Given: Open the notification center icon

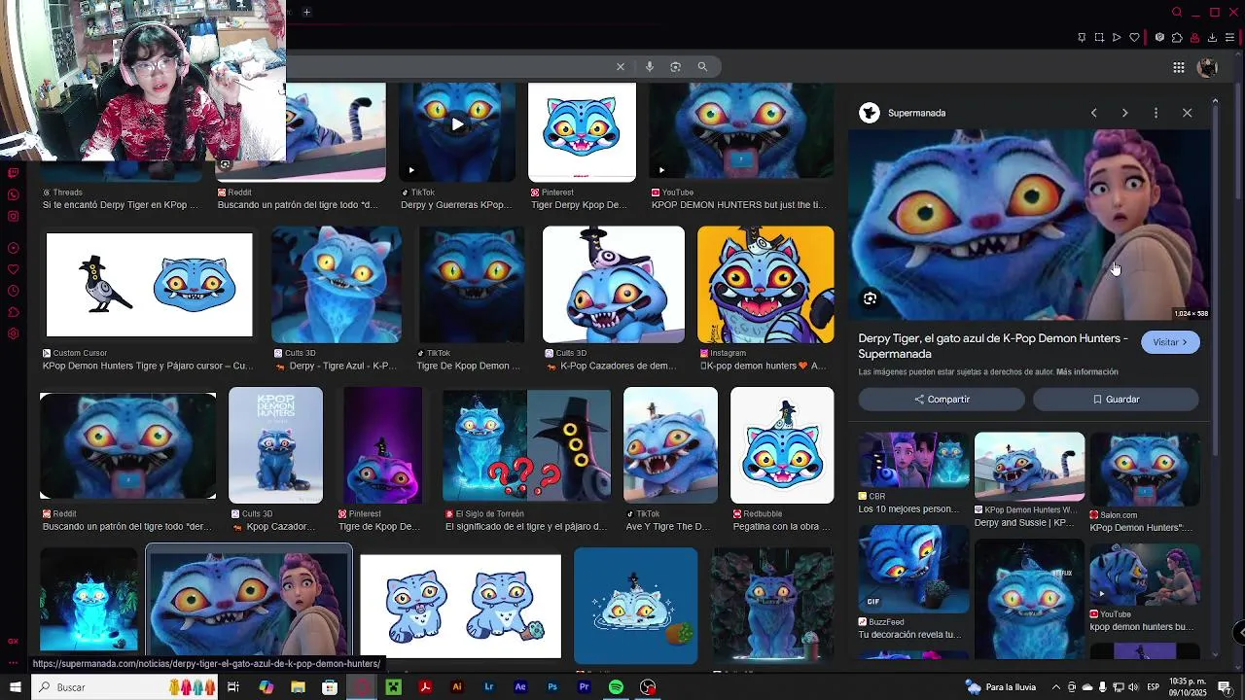Looking at the screenshot, I should coord(1225,687).
